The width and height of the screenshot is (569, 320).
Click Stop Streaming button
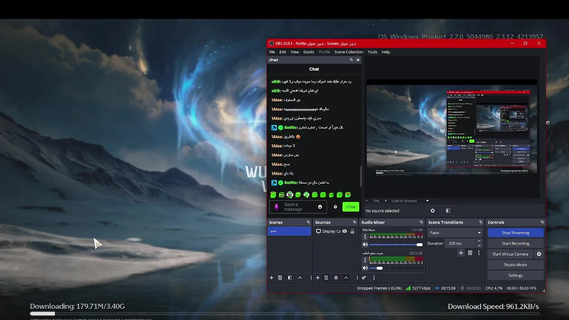(x=515, y=233)
